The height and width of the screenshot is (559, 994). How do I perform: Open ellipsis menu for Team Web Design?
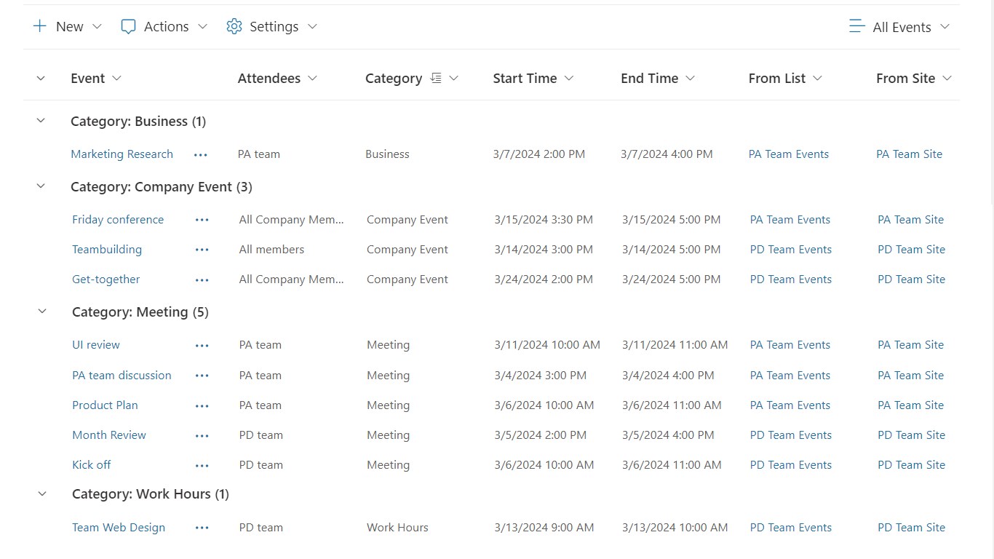(x=202, y=528)
